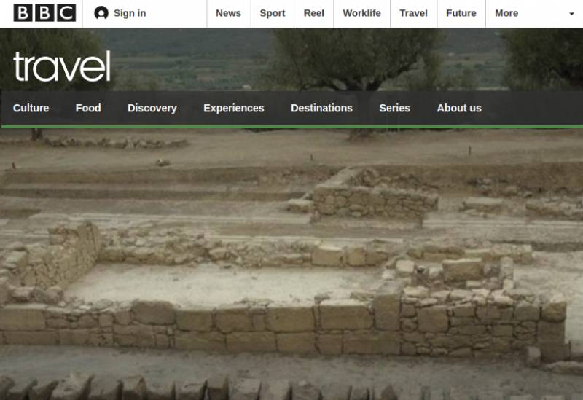Expand the dropdown arrow beside More
This screenshot has height=400, width=583.
pos(571,14)
